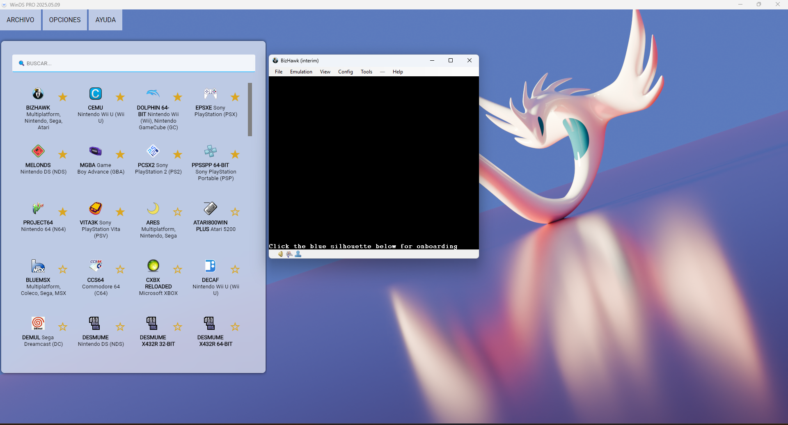This screenshot has width=788, height=425.
Task: Open the Demul Dreamcast emulator icon
Action: coord(38,323)
